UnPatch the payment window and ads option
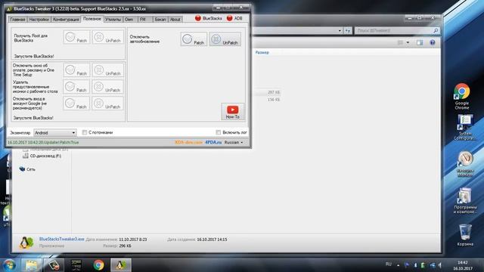The height and width of the screenshot is (272, 484). pos(107,70)
